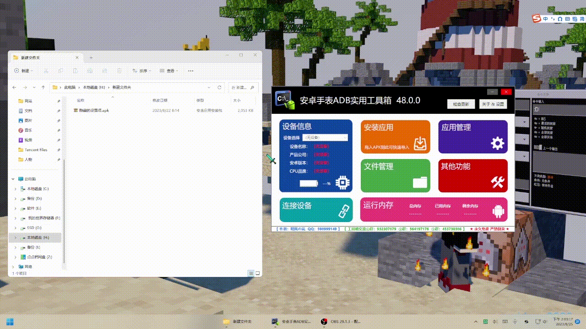Click the CPU chip icon in 设备信息
This screenshot has height=329, width=586.
[342, 183]
